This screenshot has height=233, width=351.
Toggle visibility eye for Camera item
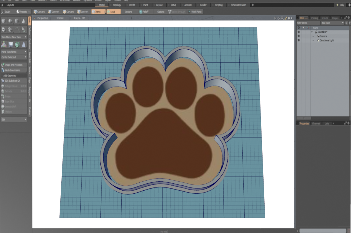(299, 36)
